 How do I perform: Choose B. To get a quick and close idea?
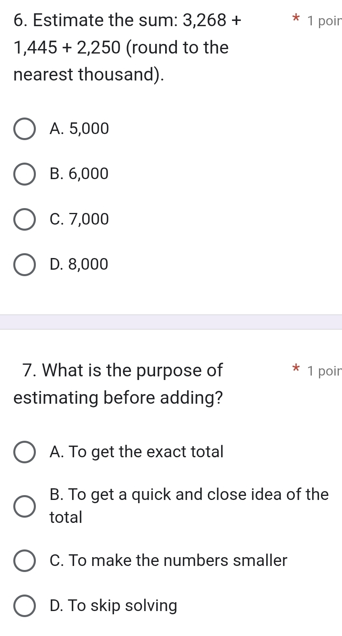click(24, 506)
